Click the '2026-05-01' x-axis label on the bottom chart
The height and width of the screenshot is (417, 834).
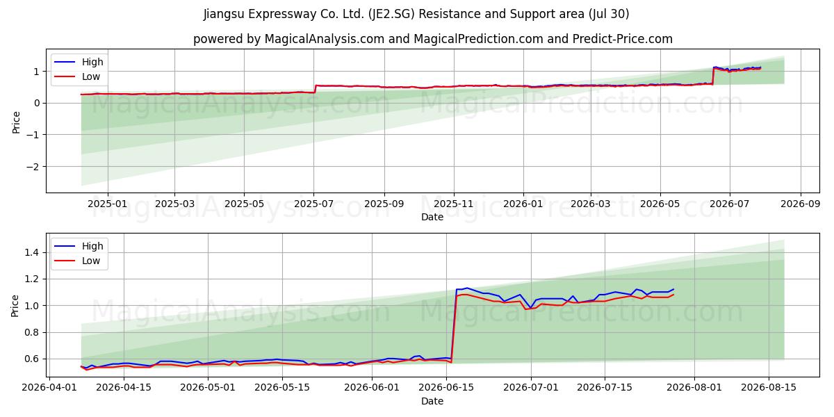tap(208, 389)
